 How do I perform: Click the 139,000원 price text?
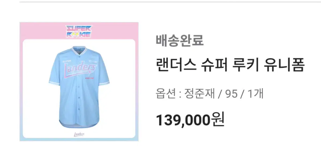[x=190, y=120]
